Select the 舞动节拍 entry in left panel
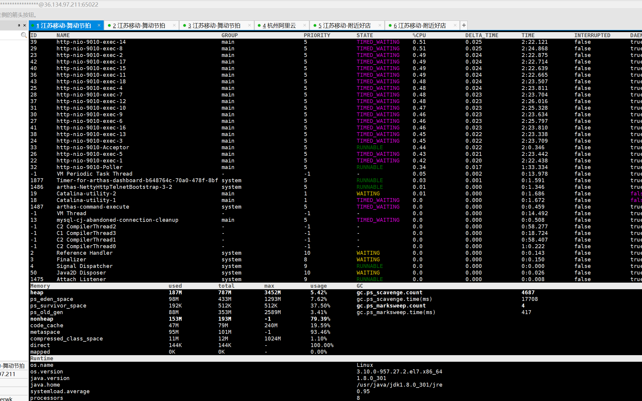The width and height of the screenshot is (642, 401). point(13,366)
